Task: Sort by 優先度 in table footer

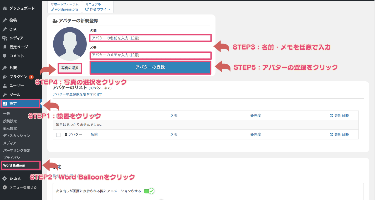Action: click(x=256, y=134)
